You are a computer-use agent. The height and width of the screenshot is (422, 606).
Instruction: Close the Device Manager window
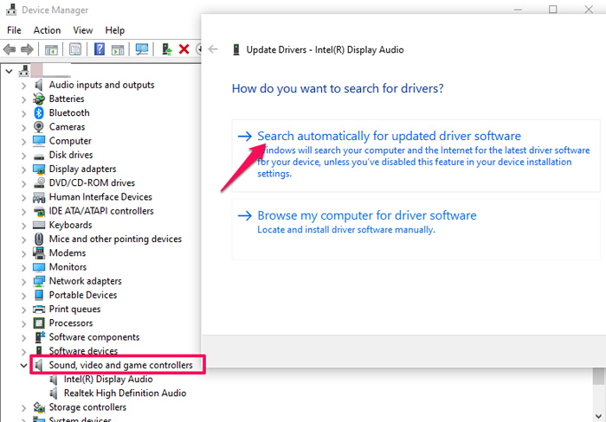(589, 10)
